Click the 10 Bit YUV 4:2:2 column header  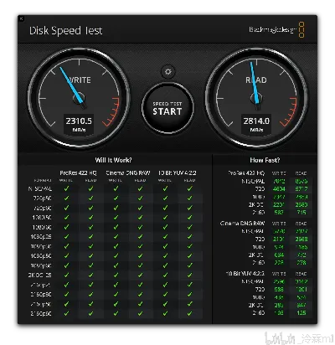point(177,173)
